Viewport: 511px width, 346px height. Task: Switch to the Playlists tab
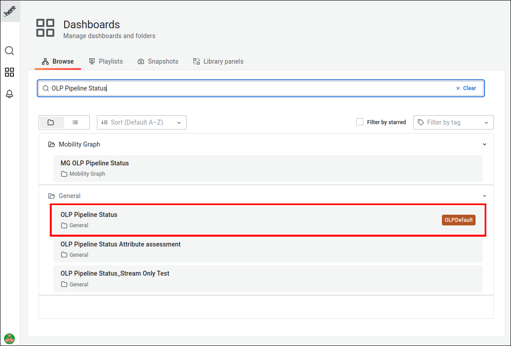[x=106, y=61]
